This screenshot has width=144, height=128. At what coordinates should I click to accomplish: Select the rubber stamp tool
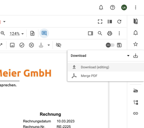41,45
